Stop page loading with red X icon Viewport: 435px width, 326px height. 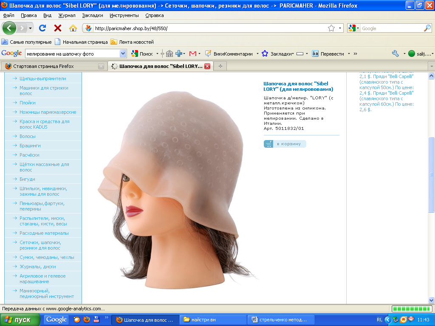pyautogui.click(x=58, y=28)
